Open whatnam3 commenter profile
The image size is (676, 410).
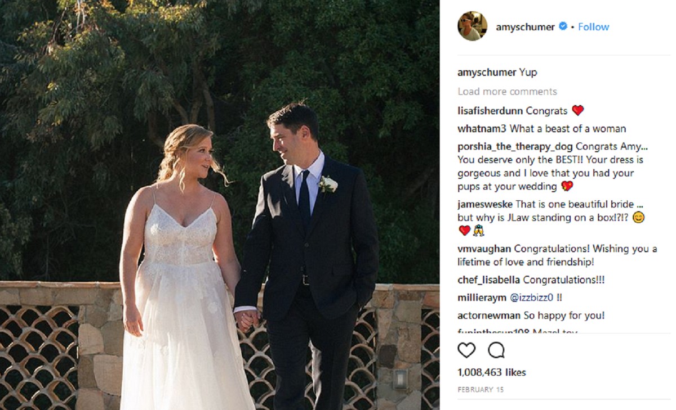click(482, 129)
